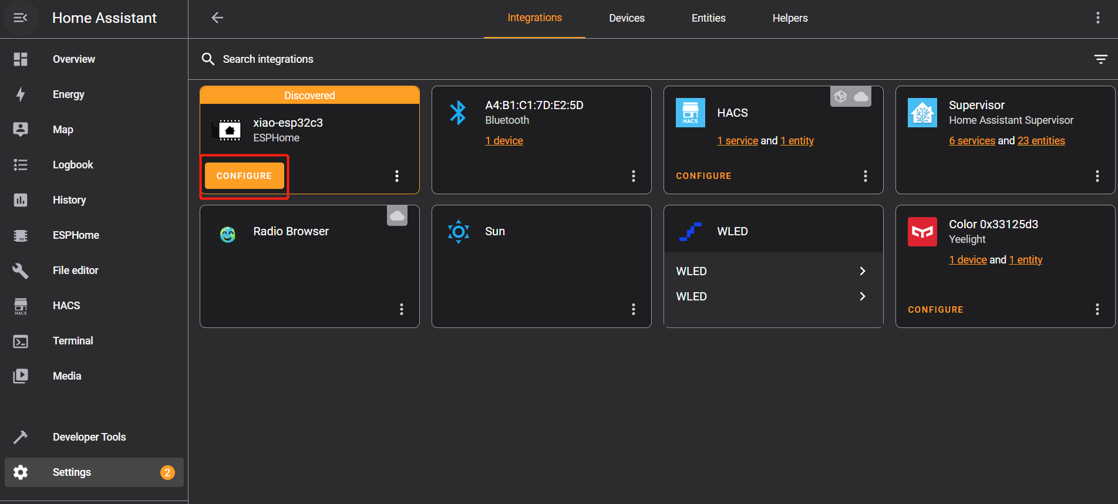1118x504 pixels.
Task: Open options menu for HACS card
Action: [865, 176]
